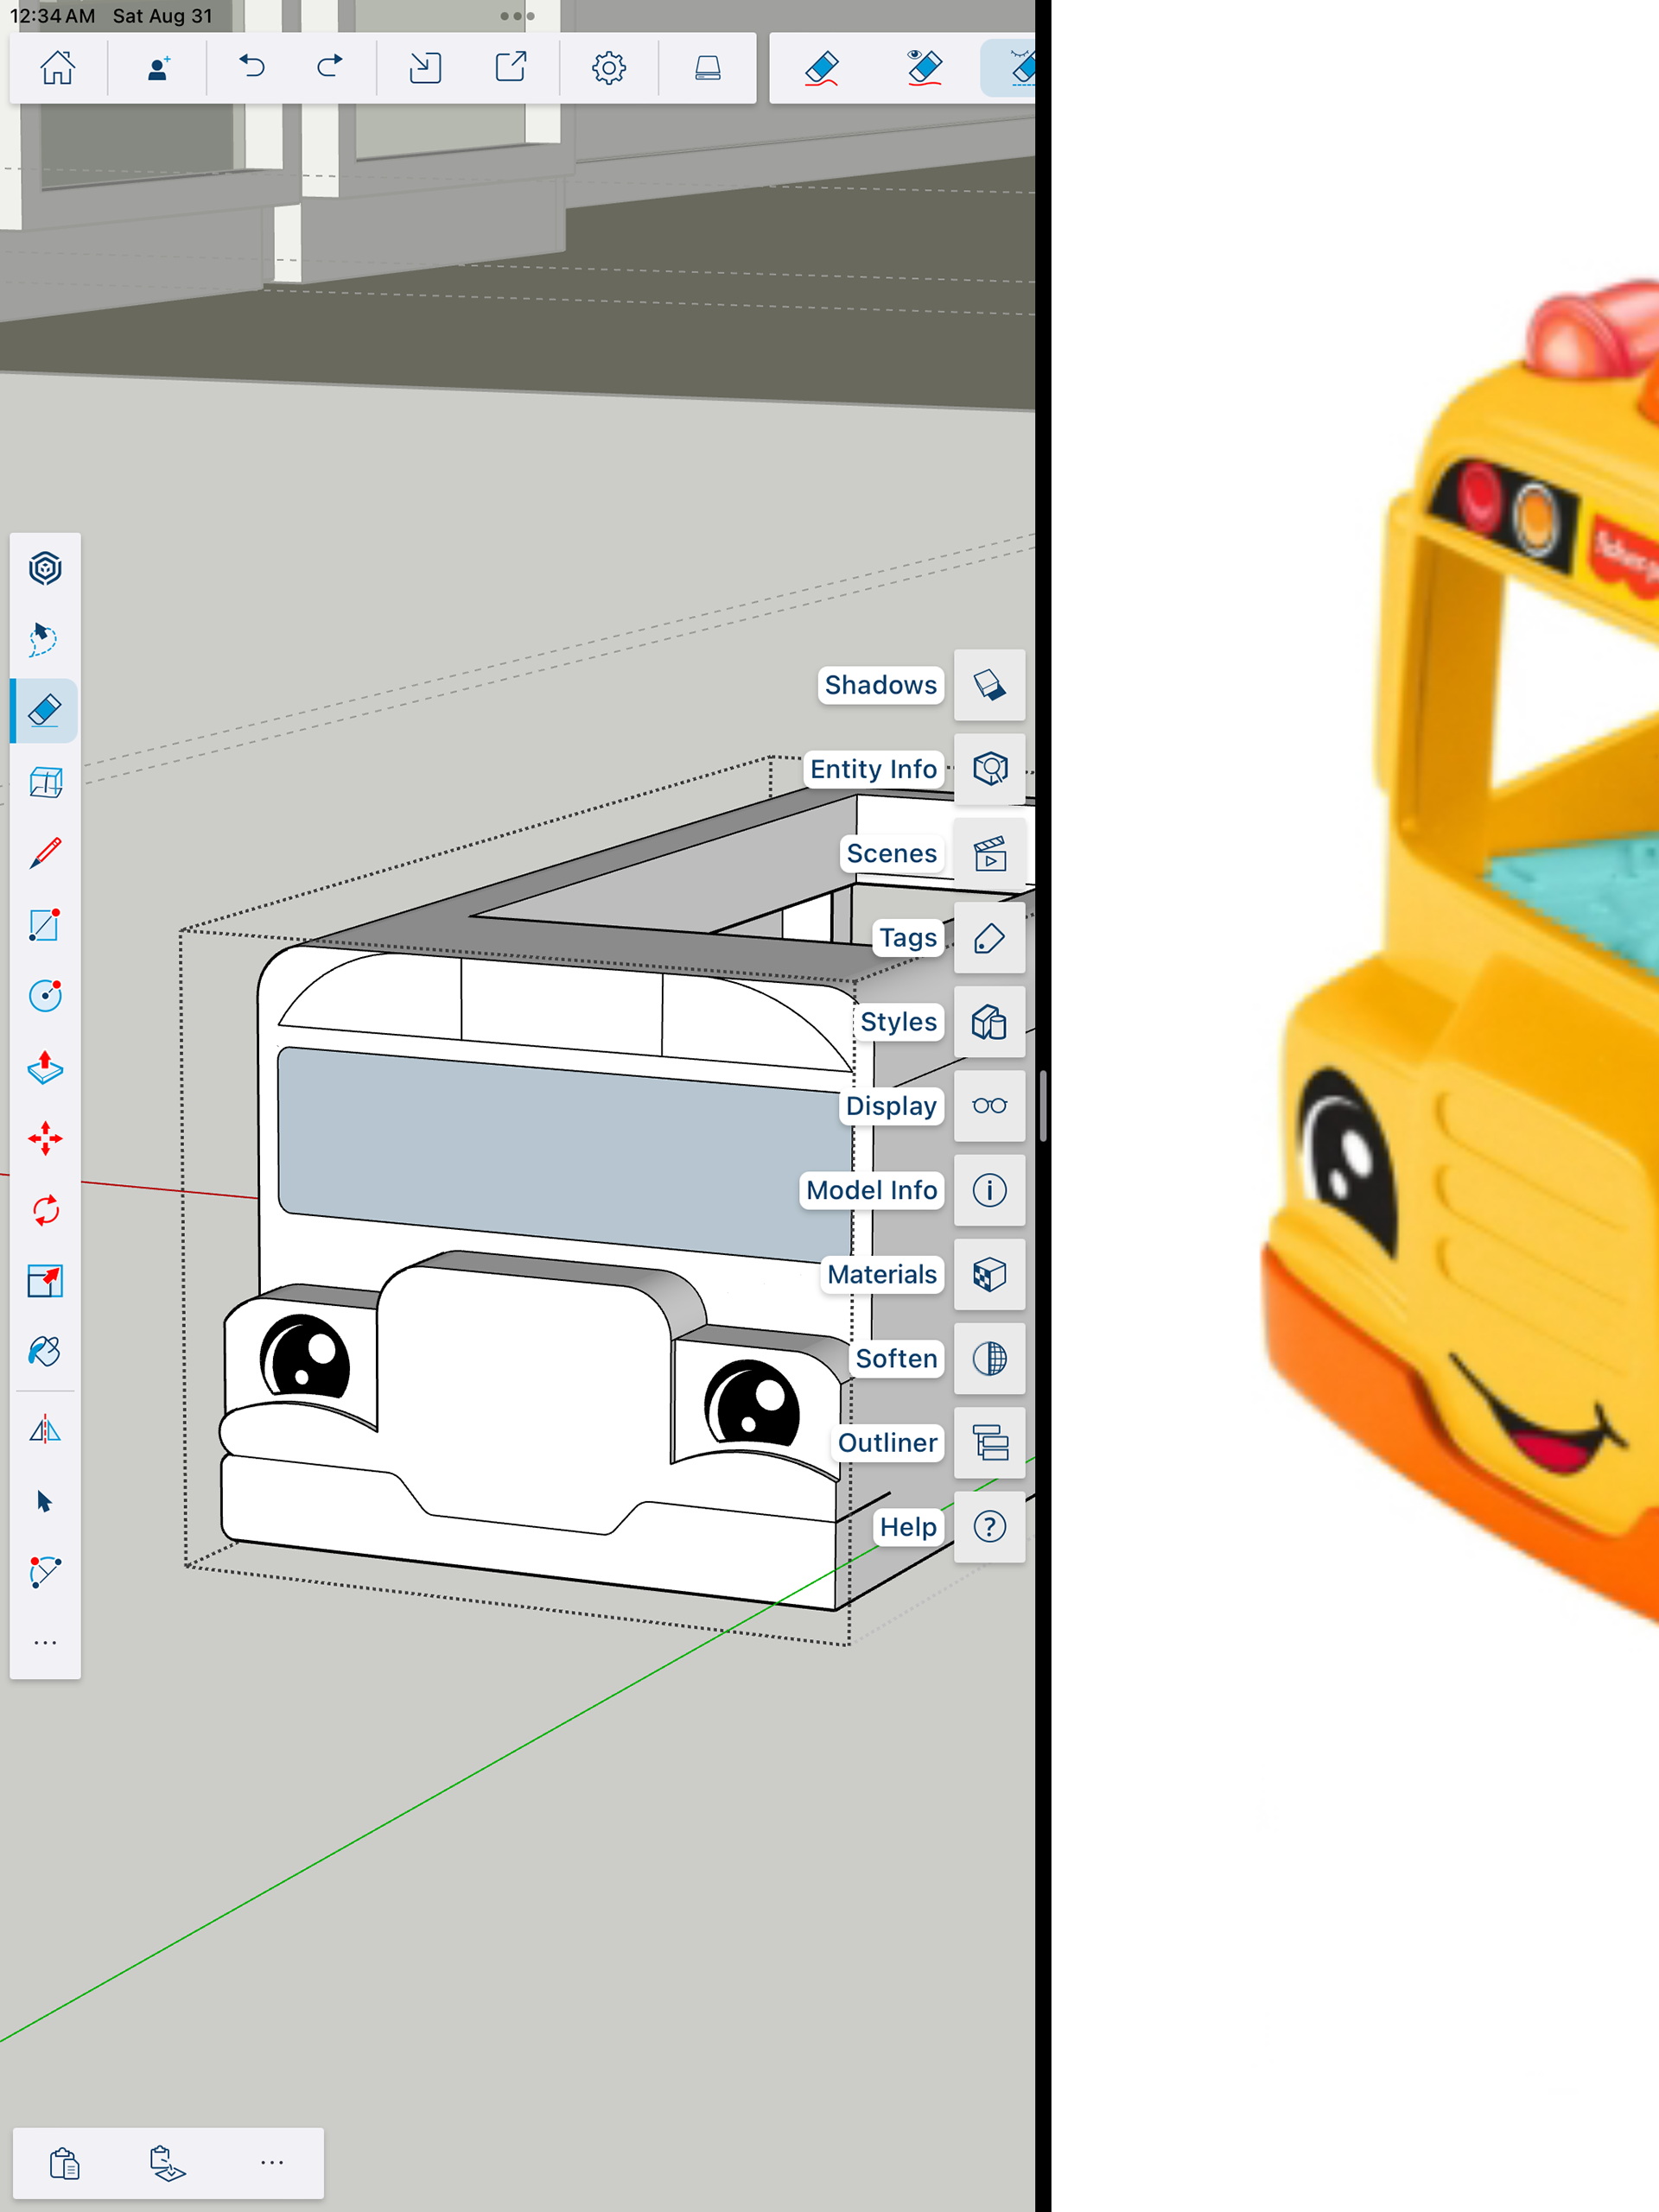Select the Rotate tool

[x=45, y=1210]
